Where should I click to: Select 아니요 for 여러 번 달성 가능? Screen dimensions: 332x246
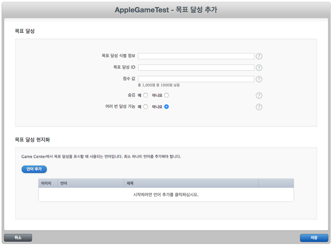coord(166,107)
